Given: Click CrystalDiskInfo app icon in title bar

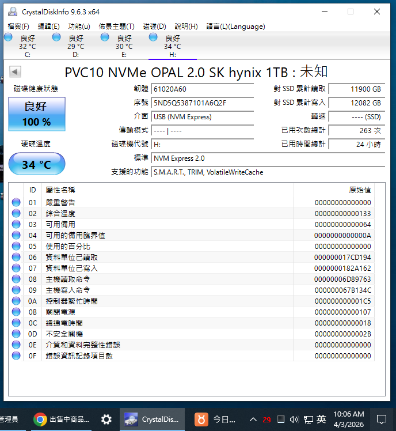Looking at the screenshot, I should [x=13, y=12].
